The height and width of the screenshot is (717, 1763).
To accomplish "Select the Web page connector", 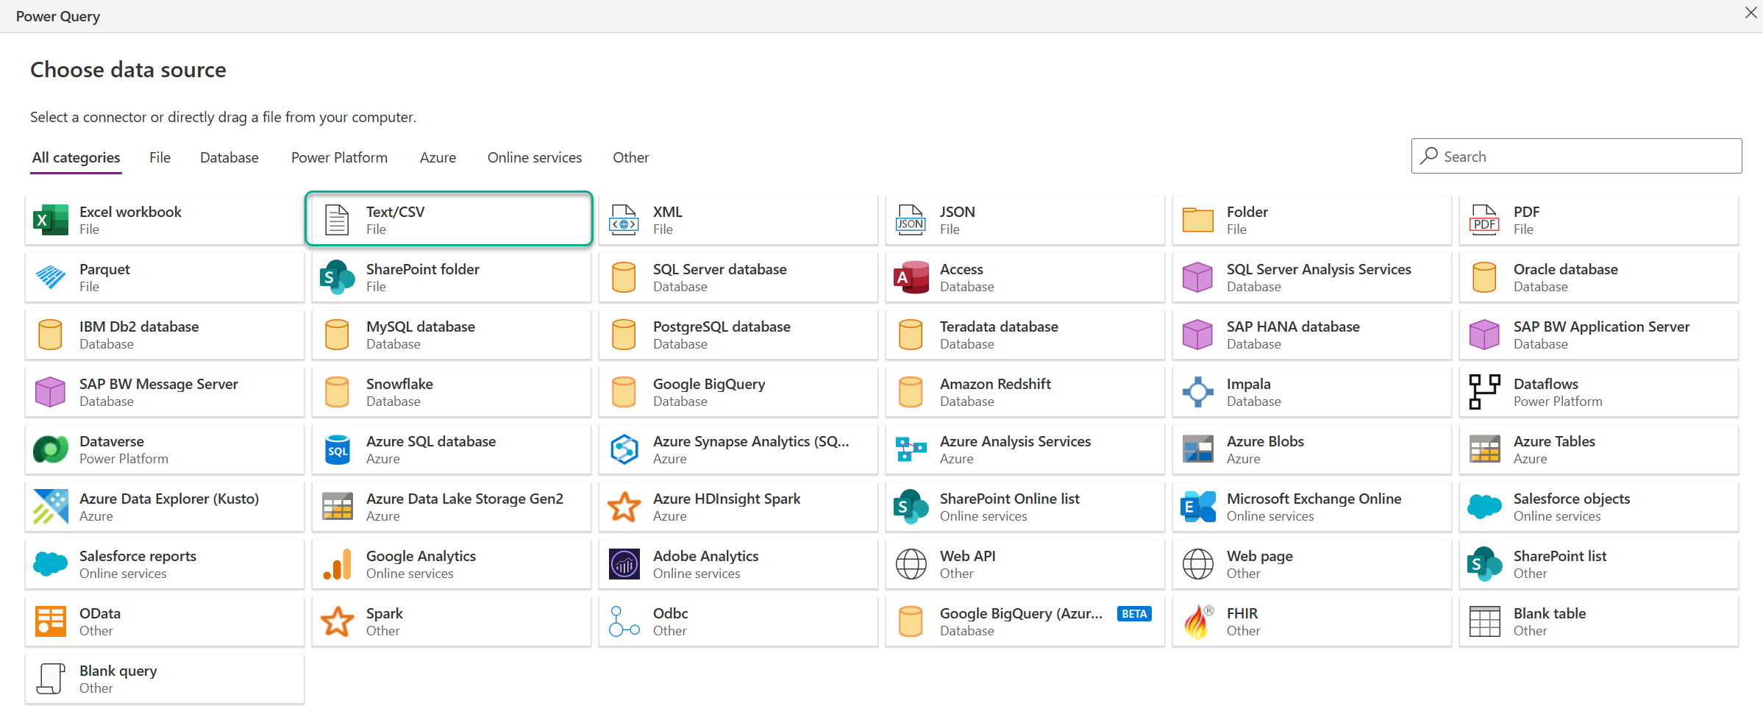I will point(1312,564).
